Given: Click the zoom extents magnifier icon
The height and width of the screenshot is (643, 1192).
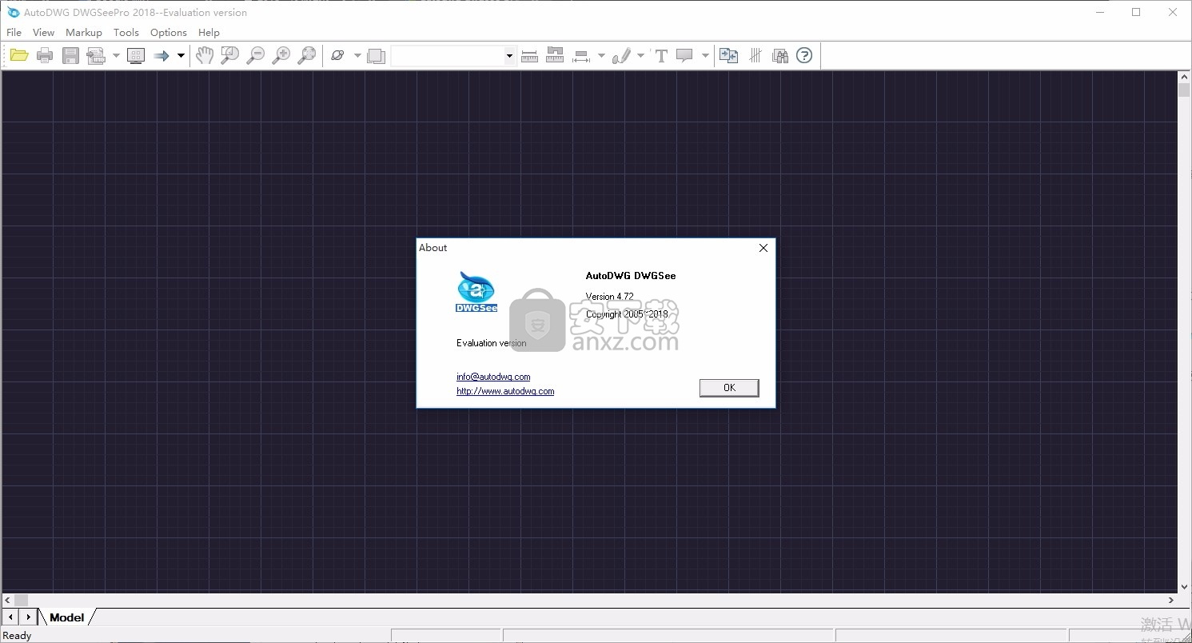Looking at the screenshot, I should pyautogui.click(x=307, y=55).
